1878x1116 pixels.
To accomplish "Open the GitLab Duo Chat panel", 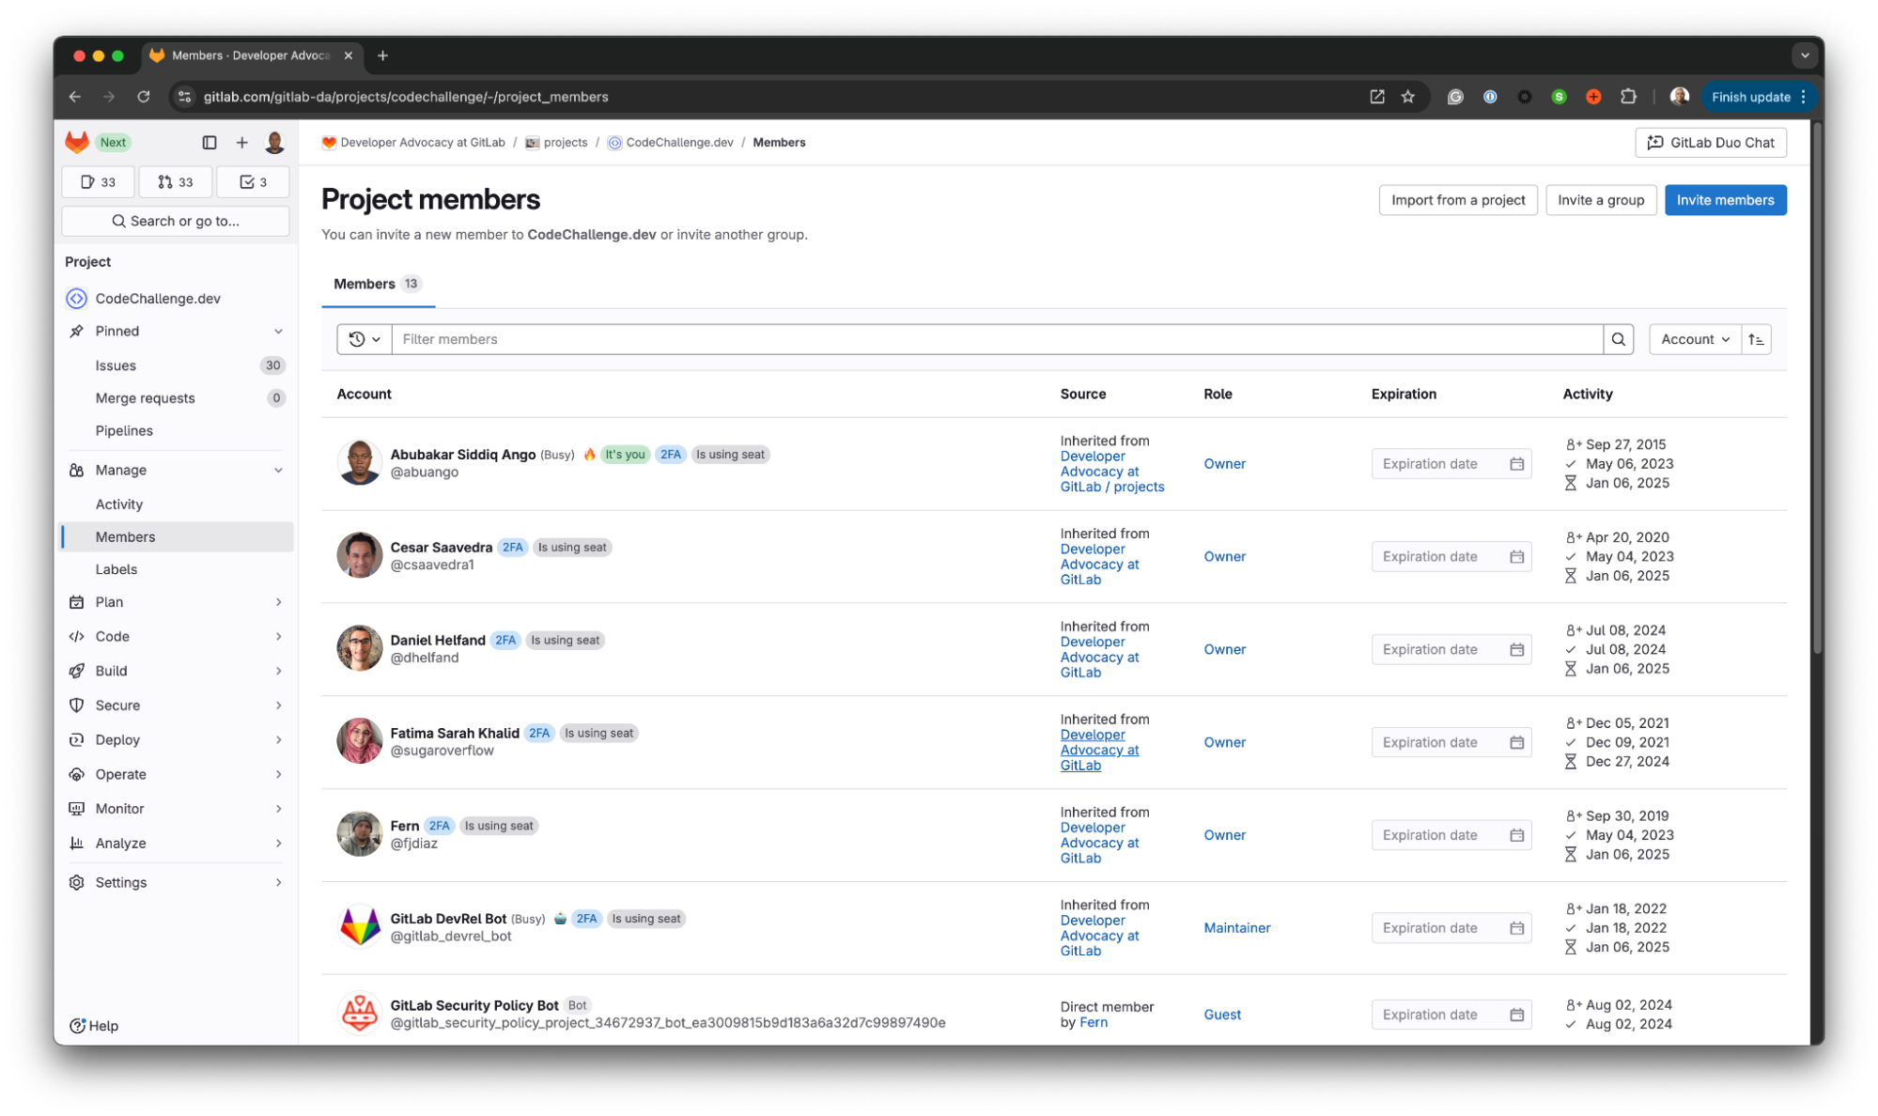I will [x=1710, y=143].
